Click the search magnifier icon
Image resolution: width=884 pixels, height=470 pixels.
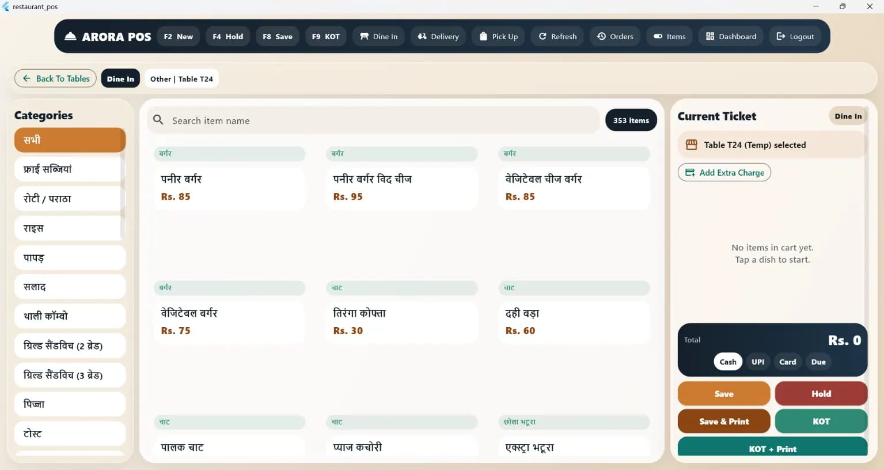click(x=158, y=120)
